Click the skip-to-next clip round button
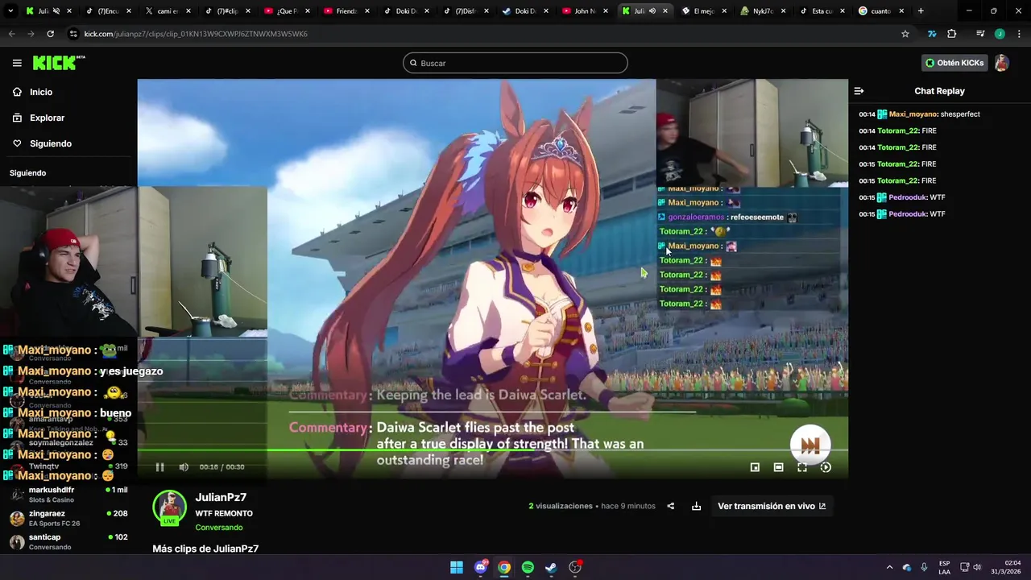This screenshot has width=1031, height=580. pos(810,445)
